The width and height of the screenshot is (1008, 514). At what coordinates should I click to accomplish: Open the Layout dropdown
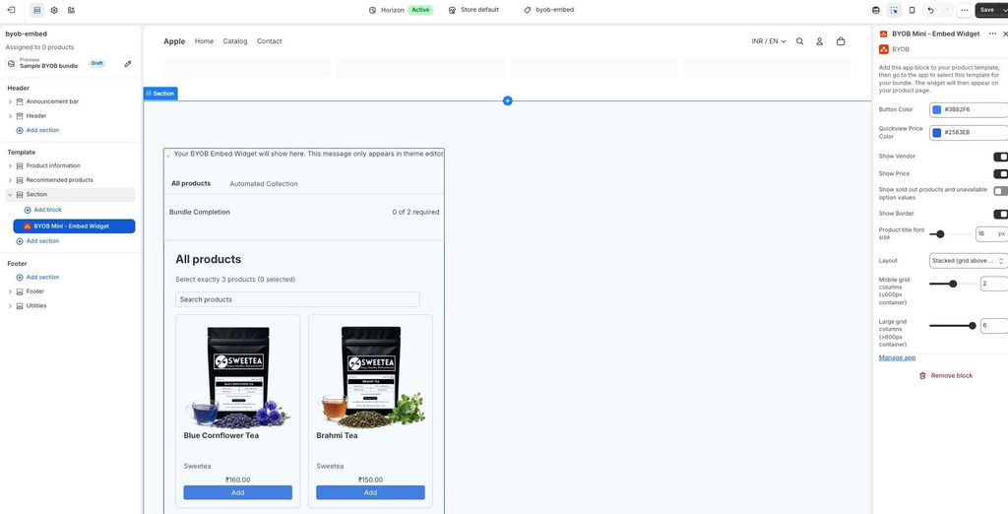tap(969, 261)
